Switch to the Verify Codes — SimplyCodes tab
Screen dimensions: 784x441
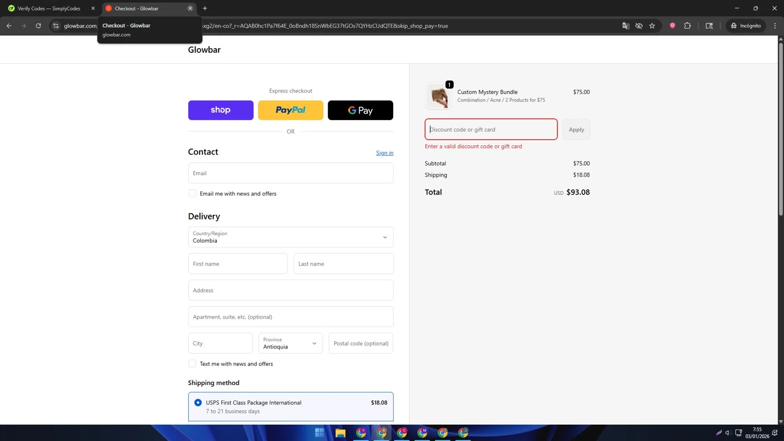coord(49,8)
